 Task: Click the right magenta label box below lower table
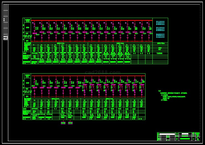pos(70,123)
